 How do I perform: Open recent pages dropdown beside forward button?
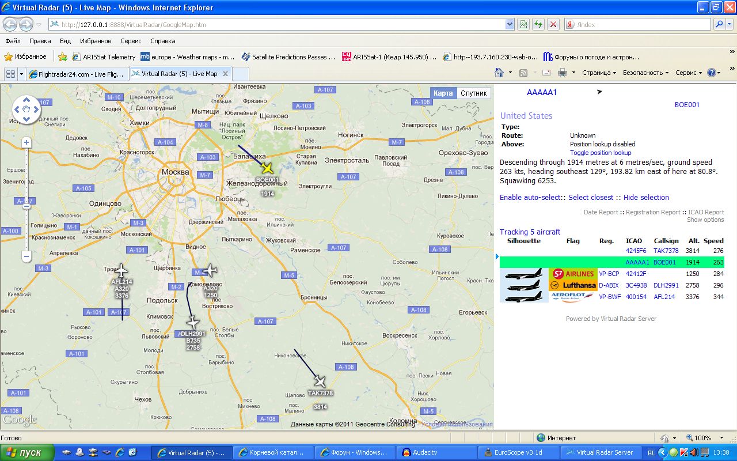point(39,25)
